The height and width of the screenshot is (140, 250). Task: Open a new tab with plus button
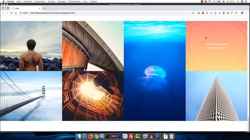45,8
